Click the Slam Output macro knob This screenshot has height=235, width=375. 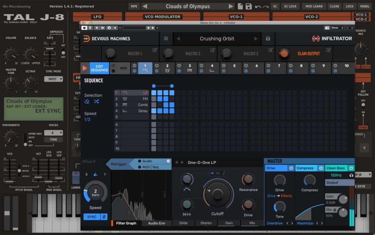tap(284, 53)
